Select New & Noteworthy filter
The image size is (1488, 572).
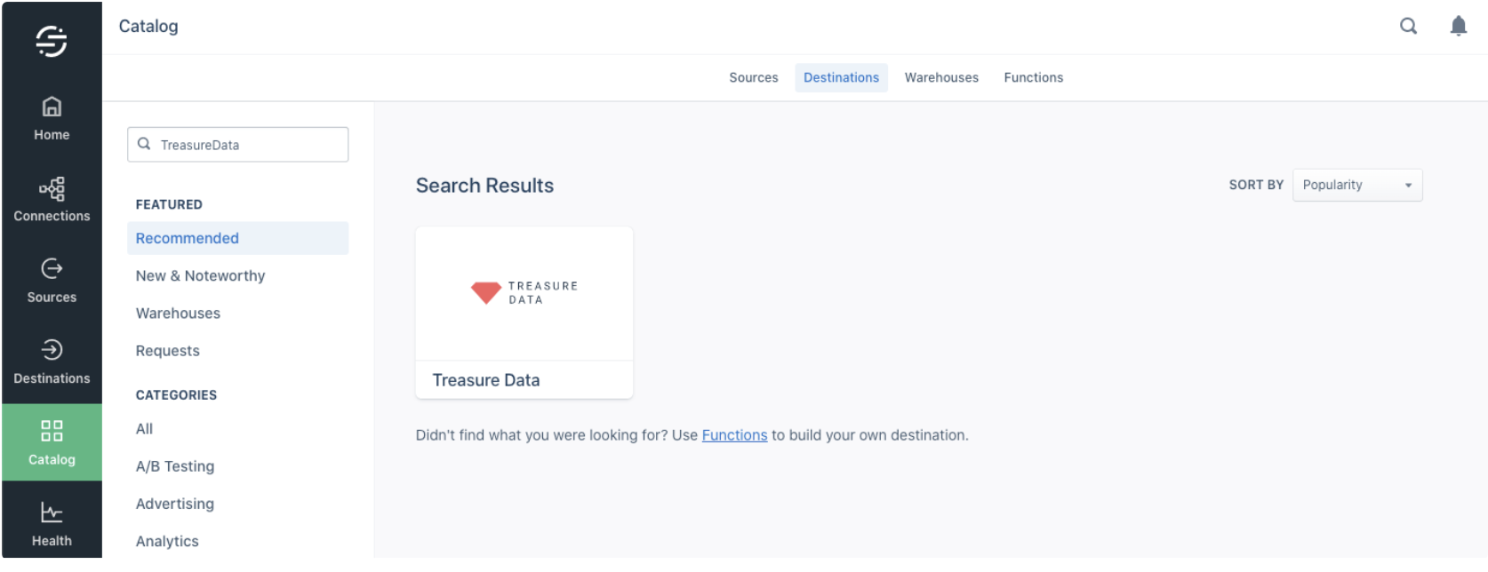pyautogui.click(x=200, y=275)
